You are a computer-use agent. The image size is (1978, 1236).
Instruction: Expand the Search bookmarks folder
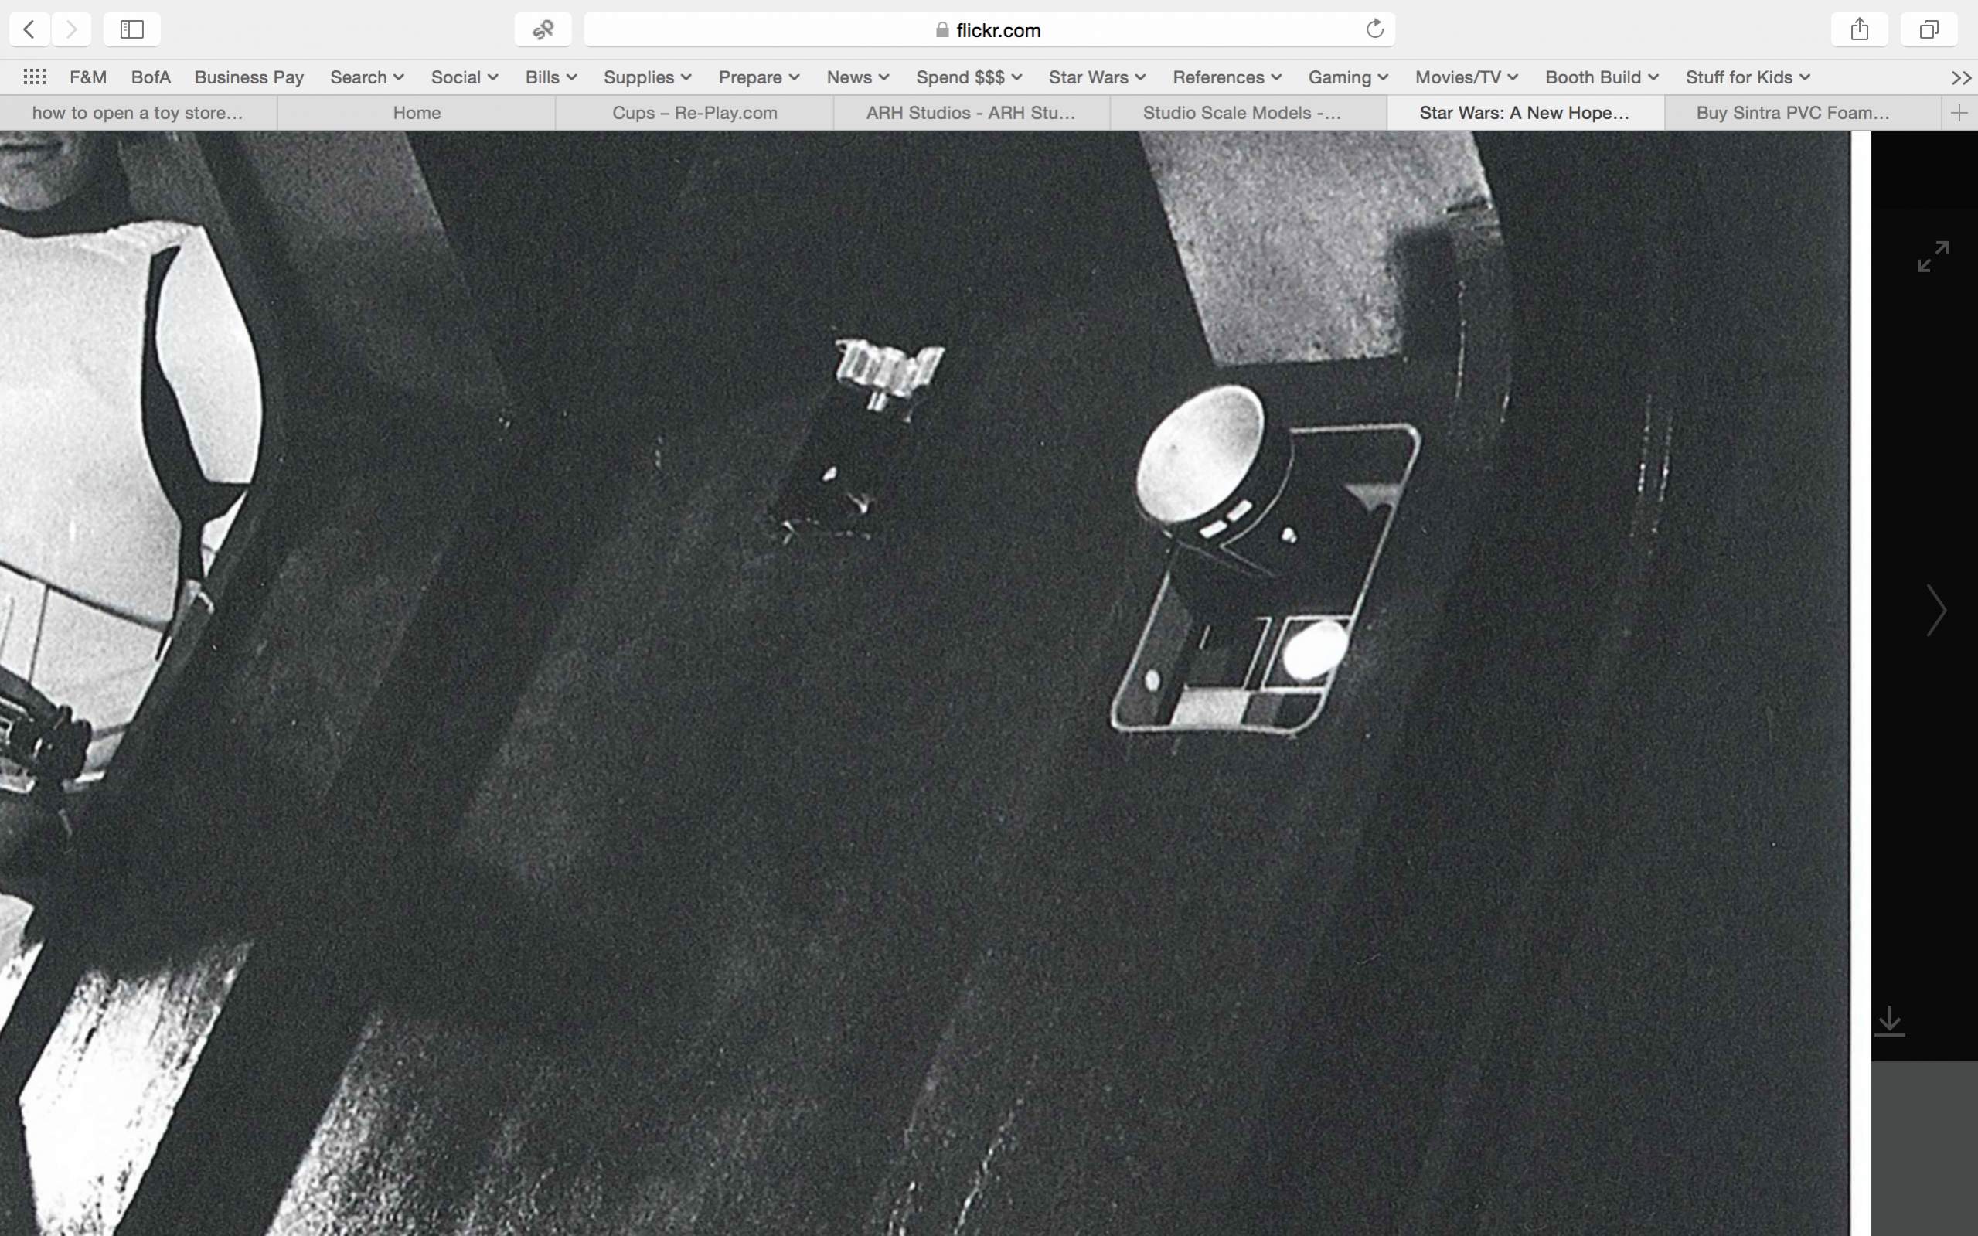point(367,77)
